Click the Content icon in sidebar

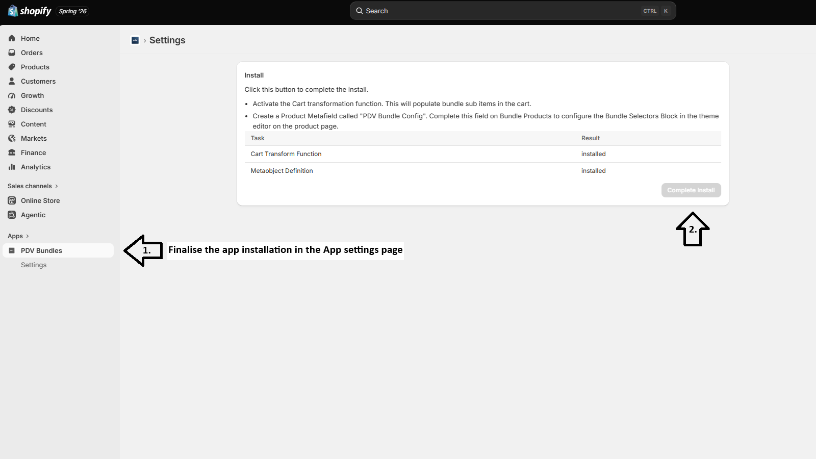[12, 124]
